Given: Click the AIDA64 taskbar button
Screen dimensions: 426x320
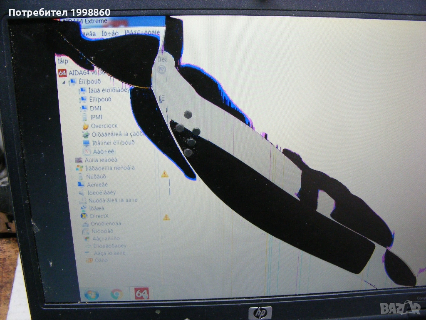Looking at the screenshot, I should (142, 293).
